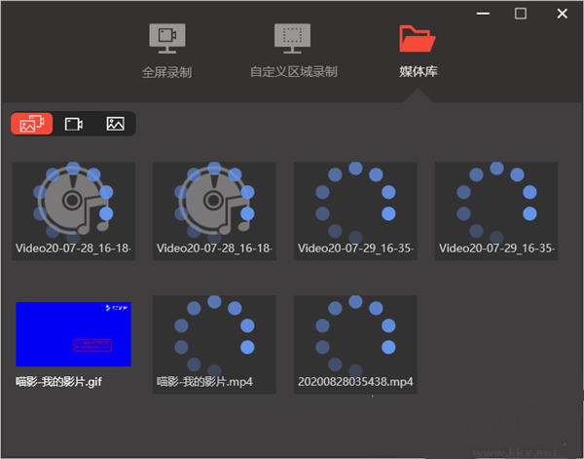This screenshot has height=459, width=584.
Task: Click the full screen recording monitor icon
Action: 167,38
